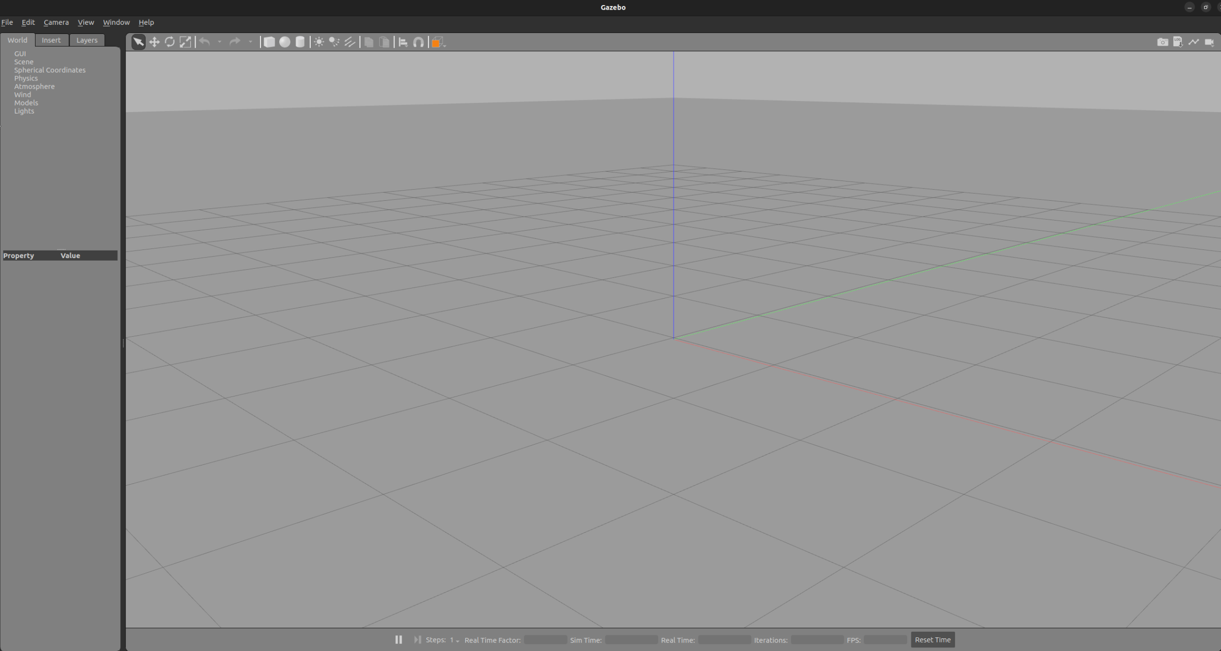Select Models in the world tree

(x=26, y=103)
